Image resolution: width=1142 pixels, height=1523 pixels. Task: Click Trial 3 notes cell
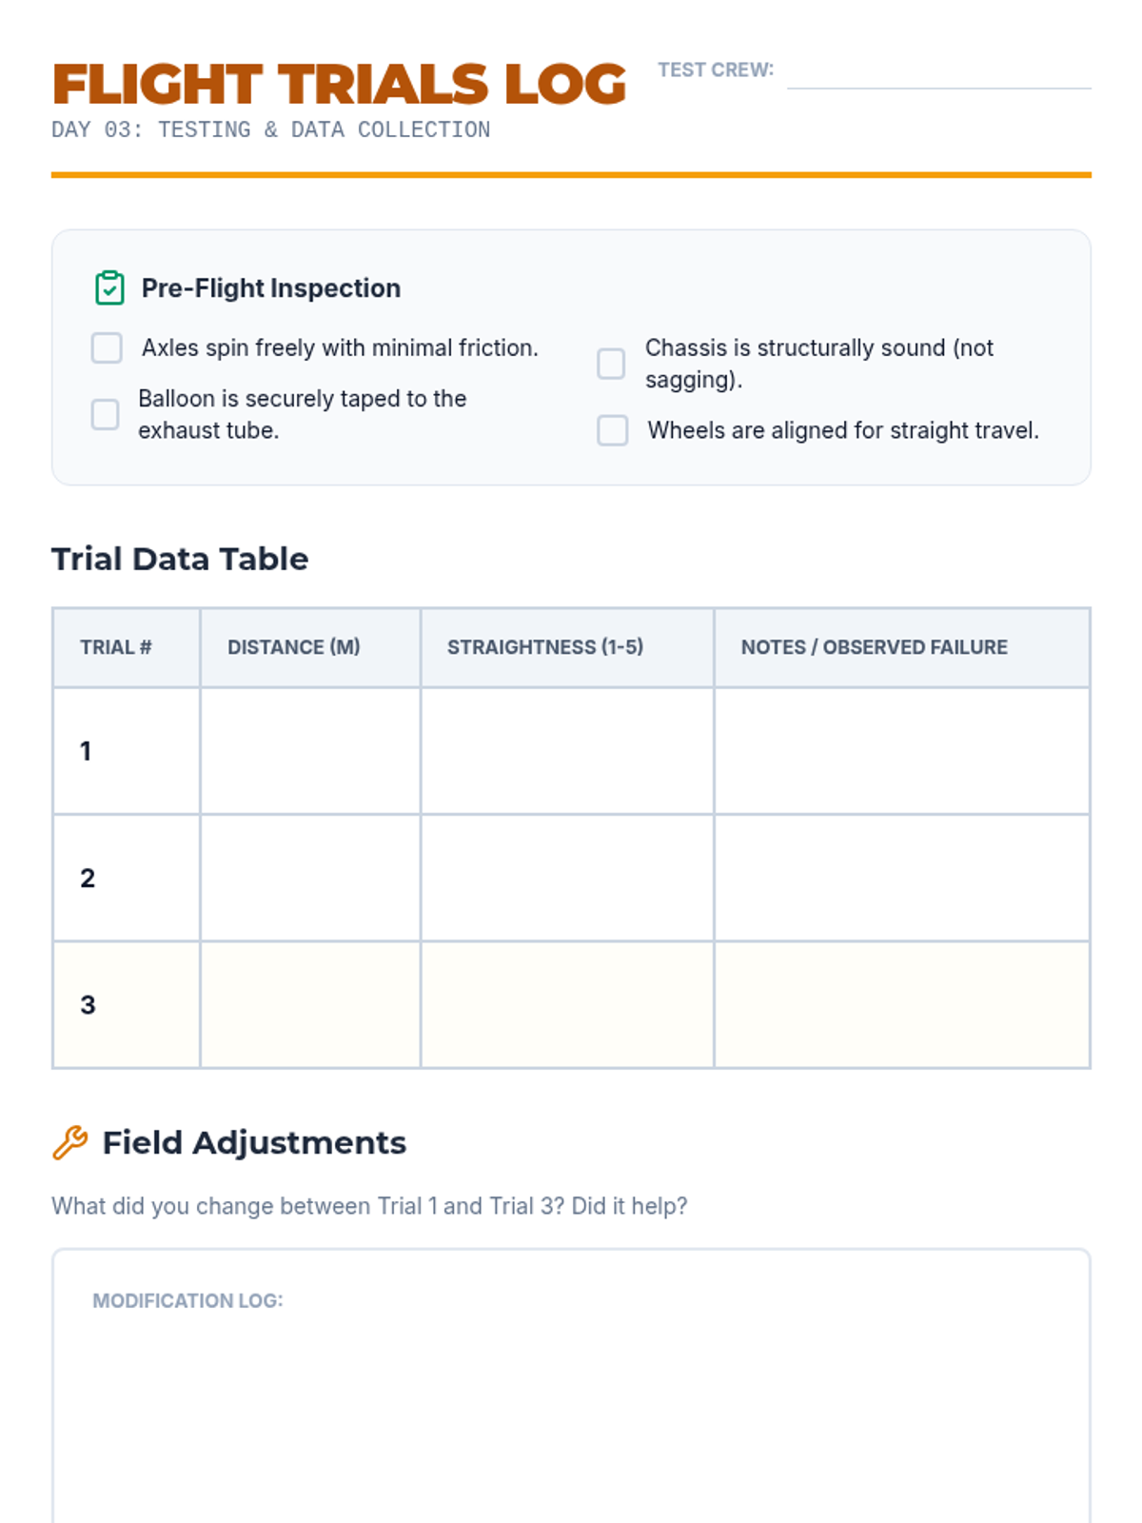(902, 1005)
